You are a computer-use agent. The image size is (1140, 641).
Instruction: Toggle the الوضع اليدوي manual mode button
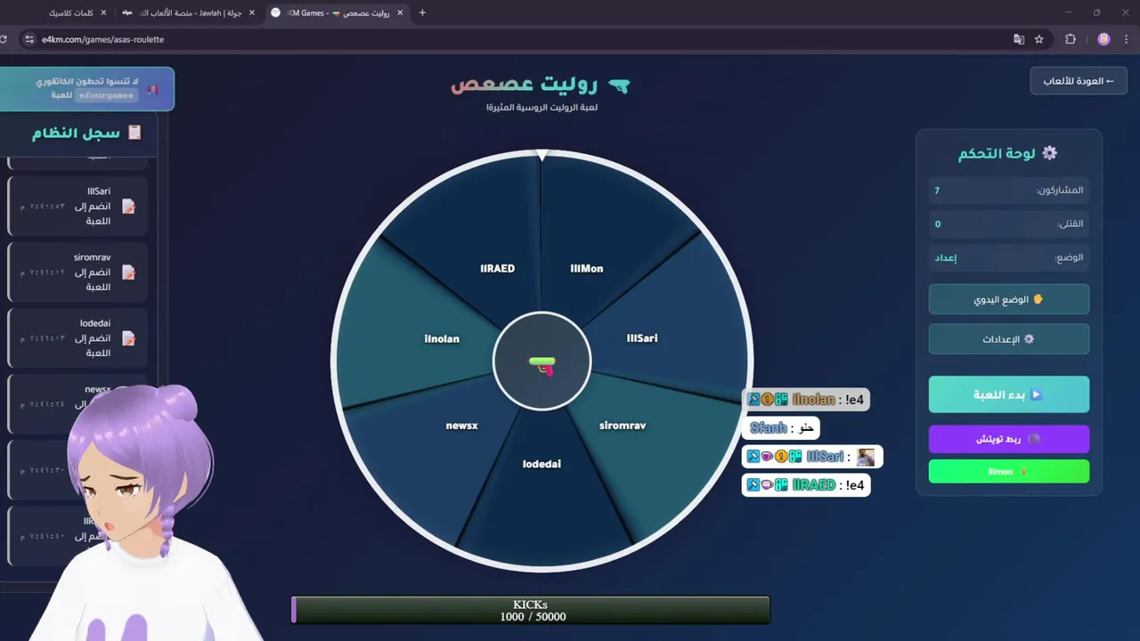pyautogui.click(x=1008, y=299)
